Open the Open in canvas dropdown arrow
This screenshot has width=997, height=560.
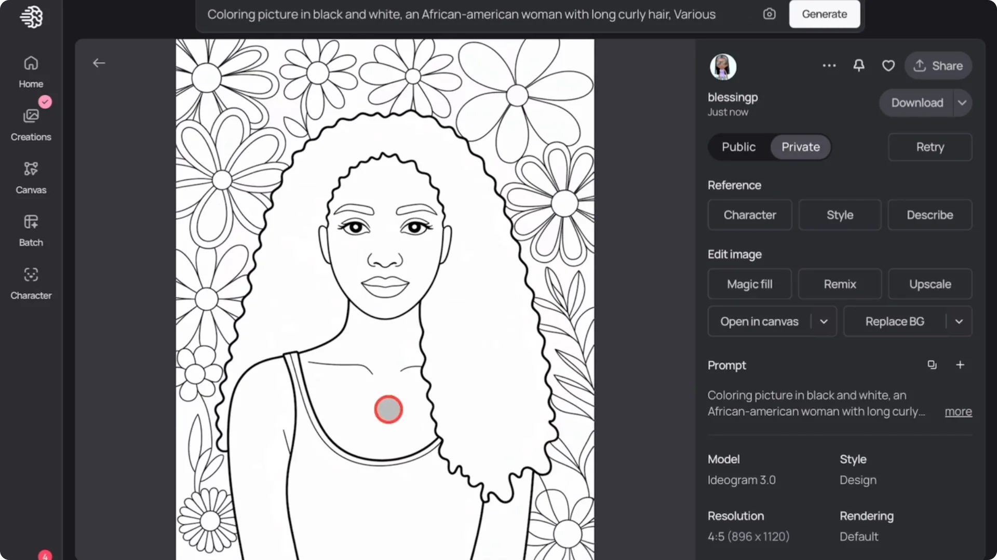(823, 321)
